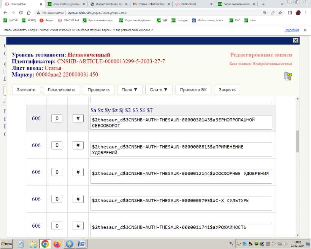Image resolution: width=311 pixels, height=249 pixels.
Task: Click the Просмотр БК button
Action: click(x=193, y=90)
